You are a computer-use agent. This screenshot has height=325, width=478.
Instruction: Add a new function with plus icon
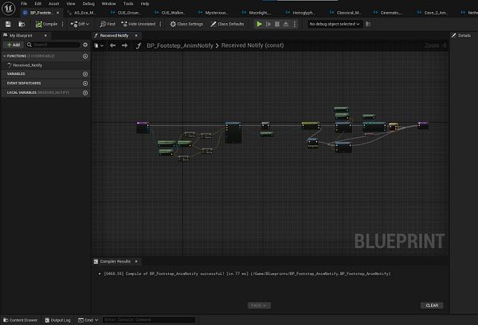pos(85,57)
